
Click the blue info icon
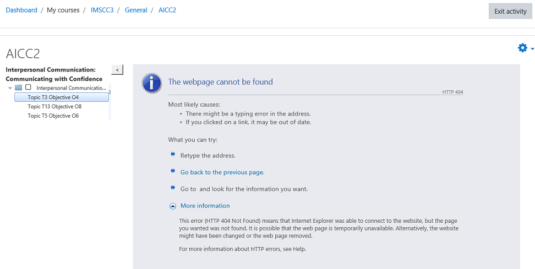click(x=151, y=83)
